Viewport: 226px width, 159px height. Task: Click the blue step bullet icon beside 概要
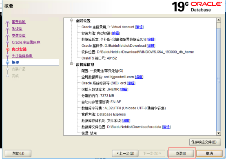pos(7,62)
